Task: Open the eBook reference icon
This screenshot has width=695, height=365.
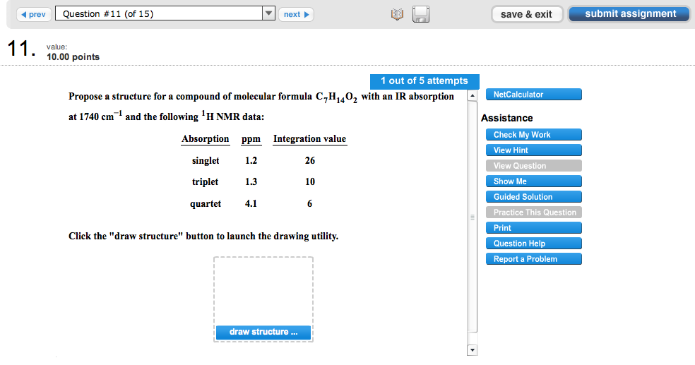Action: [x=398, y=15]
